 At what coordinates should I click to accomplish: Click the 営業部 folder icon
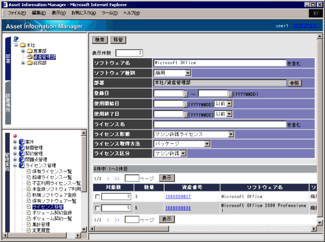[x=30, y=51]
